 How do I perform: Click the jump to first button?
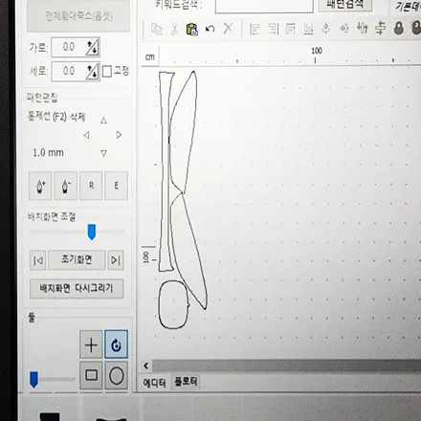point(37,260)
